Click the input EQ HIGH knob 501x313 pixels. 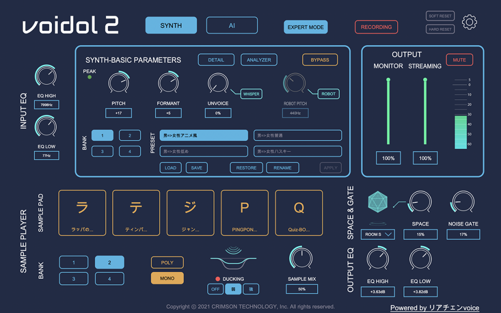click(46, 76)
